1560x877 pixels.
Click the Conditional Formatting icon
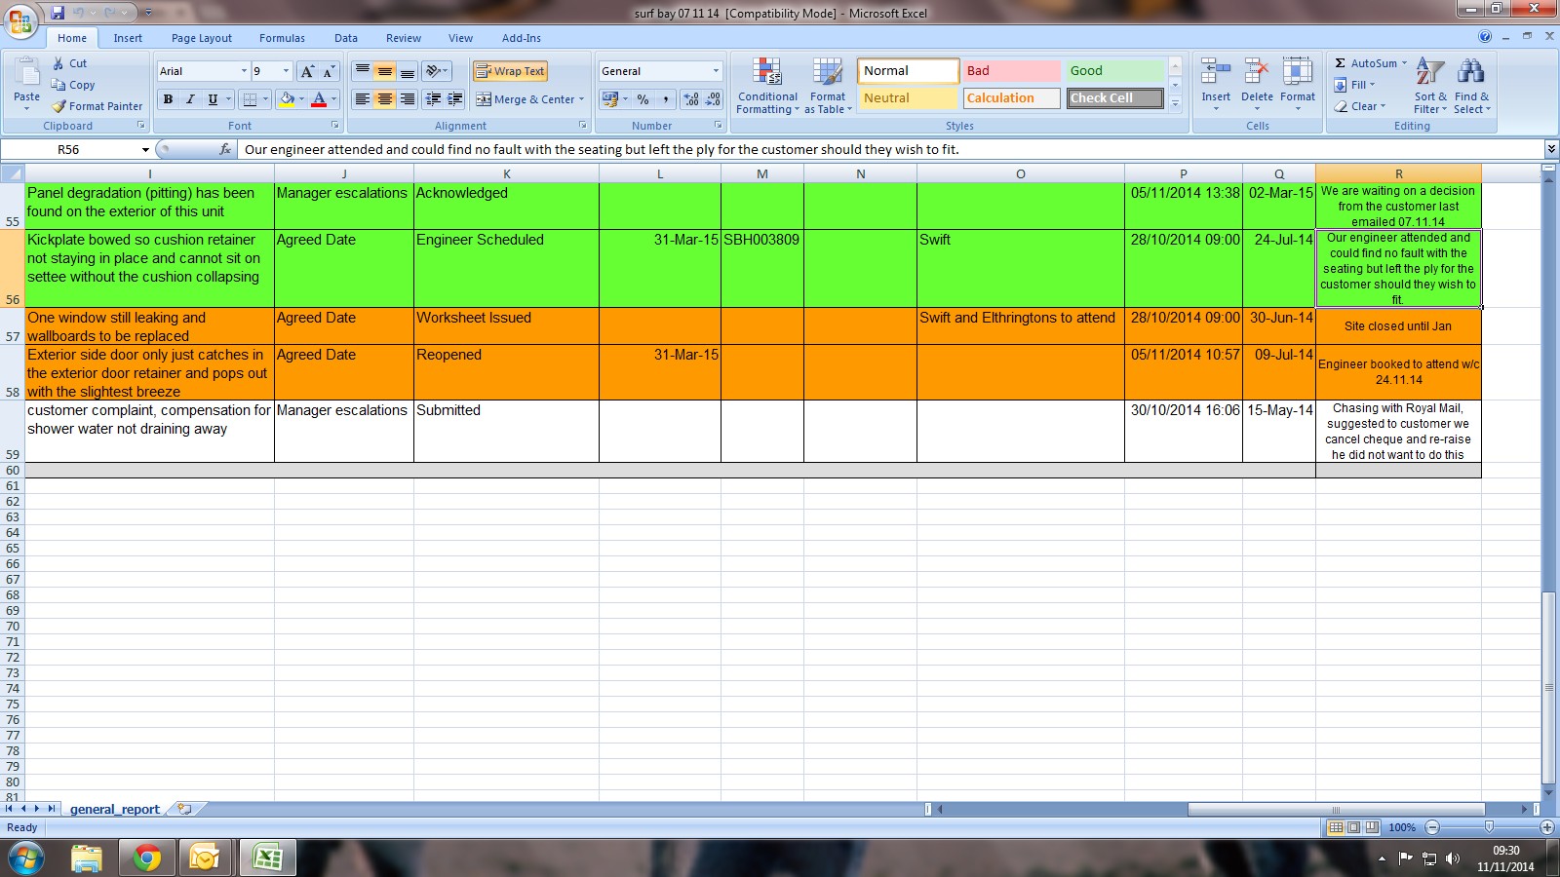[767, 73]
